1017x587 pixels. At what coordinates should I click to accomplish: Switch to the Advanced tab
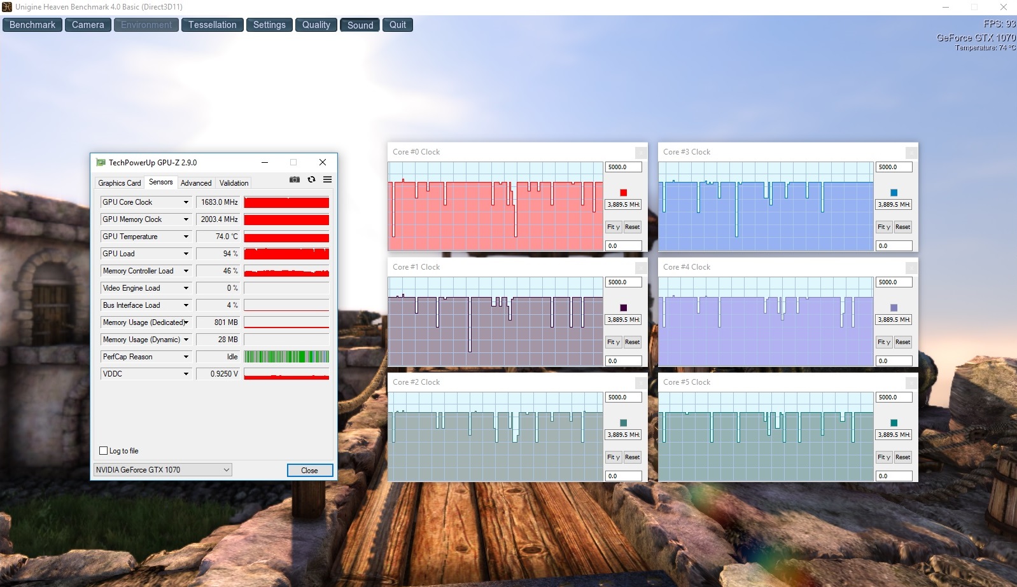click(x=196, y=183)
